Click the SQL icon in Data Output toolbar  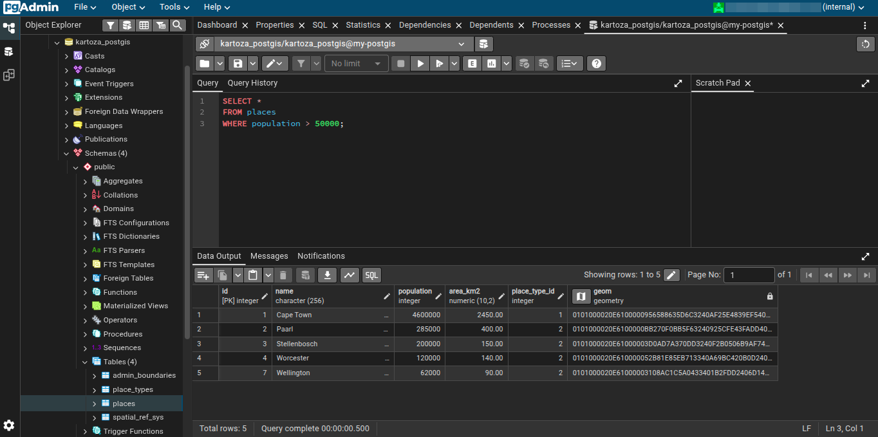point(371,275)
